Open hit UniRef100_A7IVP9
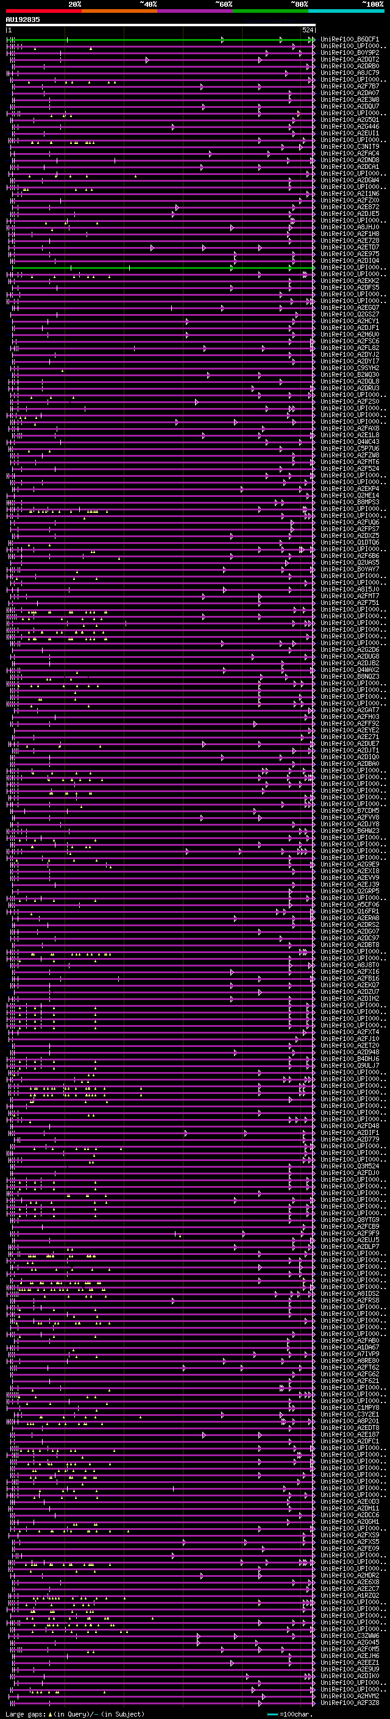 [x=349, y=1354]
